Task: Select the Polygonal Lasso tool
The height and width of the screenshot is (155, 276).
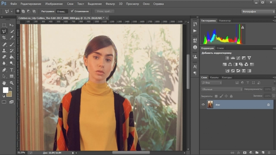Action: pos(4,31)
